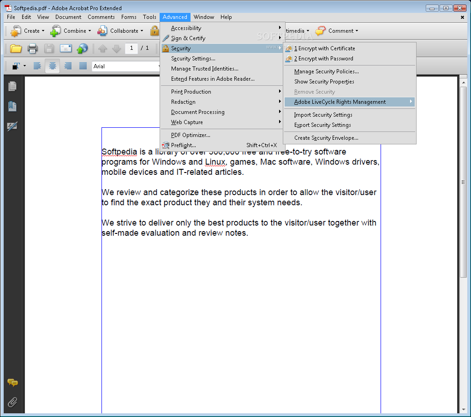The width and height of the screenshot is (471, 417).
Task: Expand the Sign & Certify submenu
Action: 222,38
